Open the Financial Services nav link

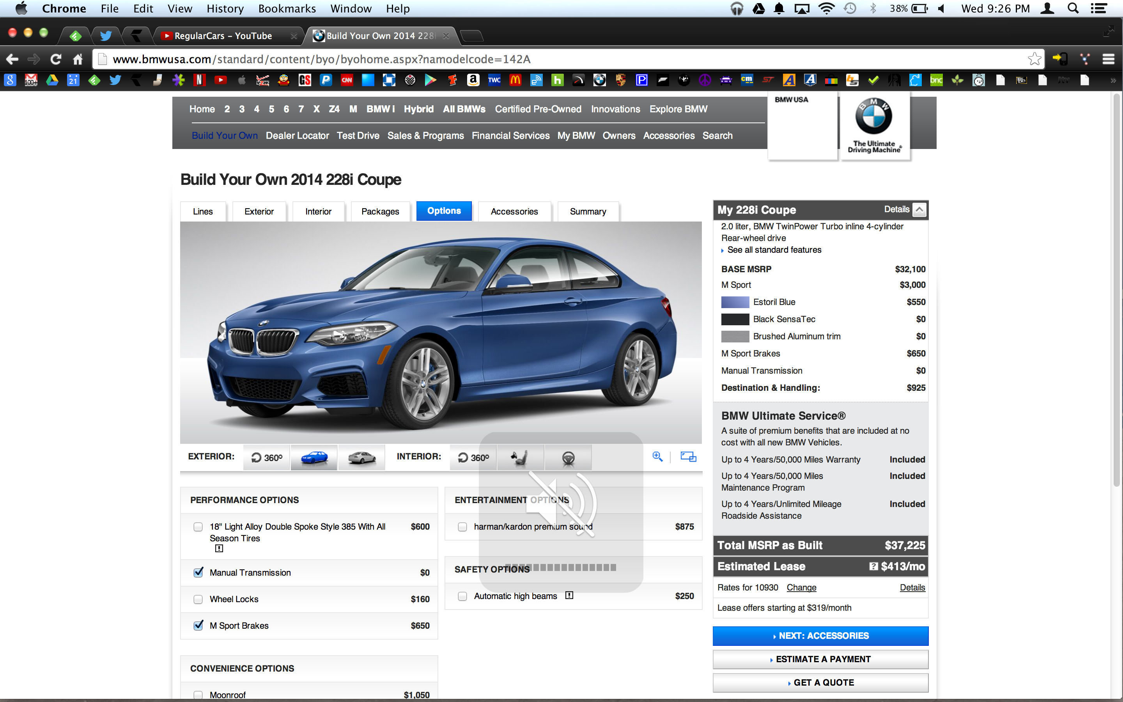510,136
